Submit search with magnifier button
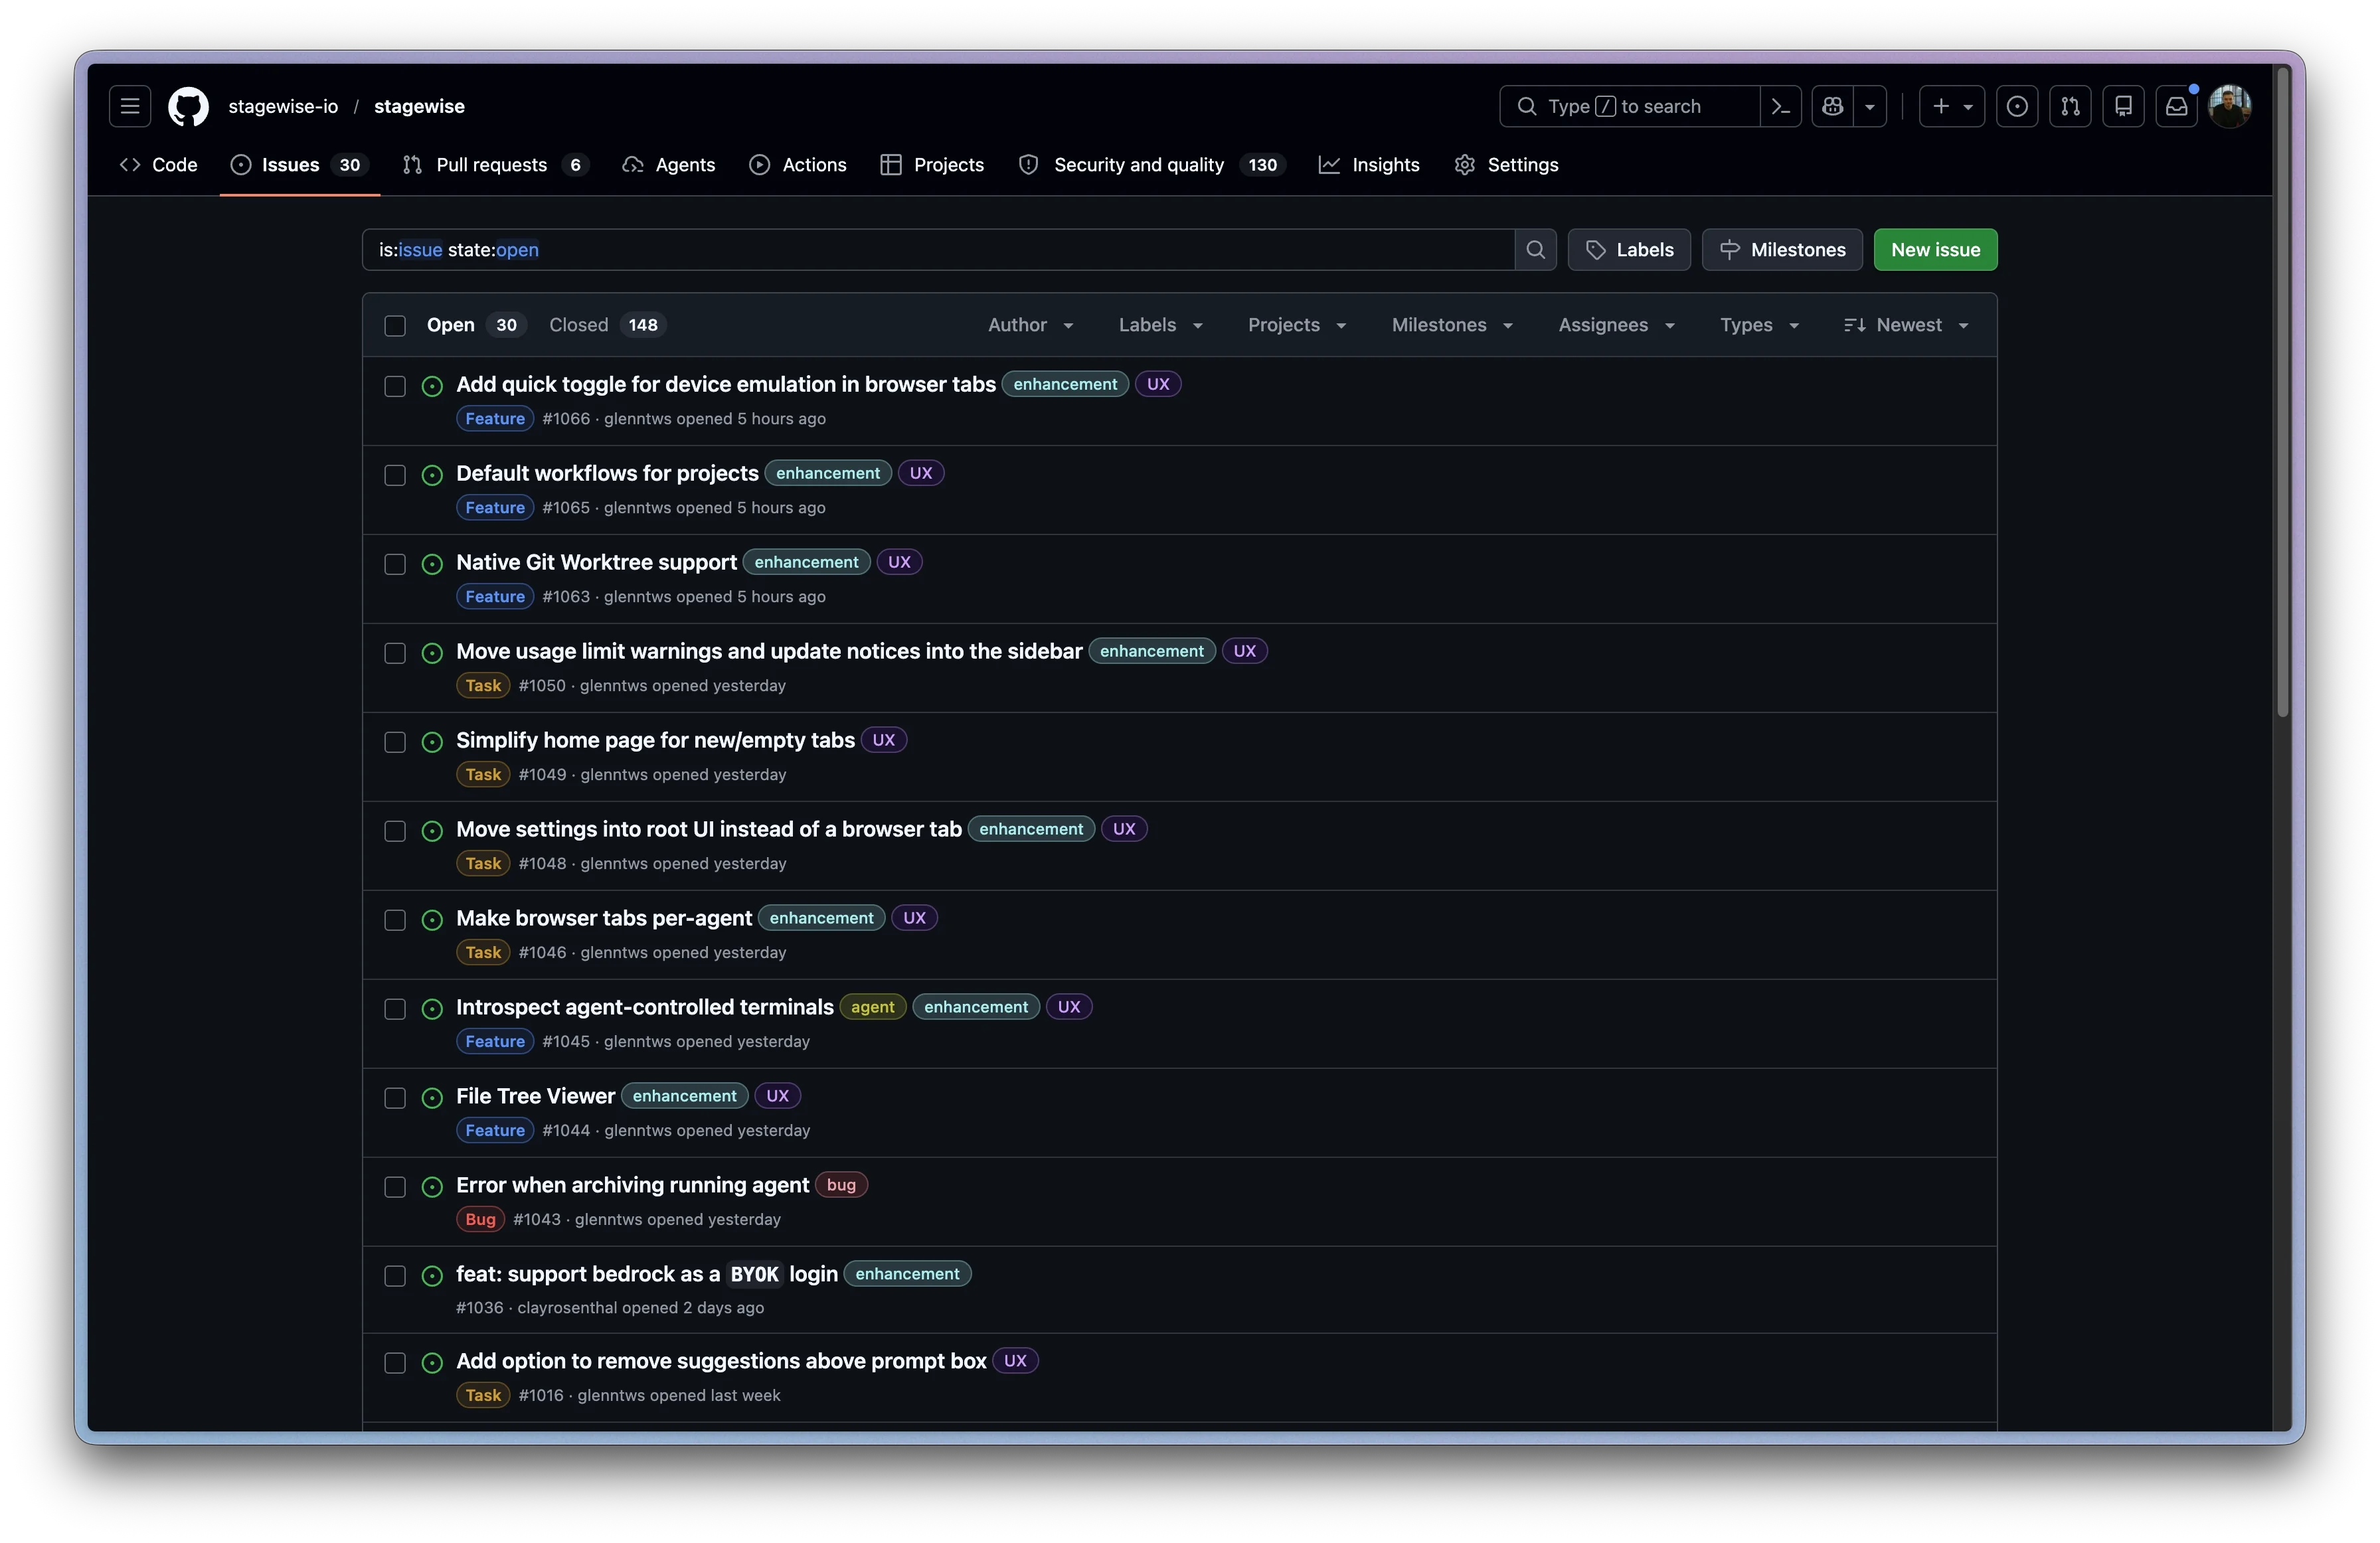The image size is (2380, 1543). 1535,250
